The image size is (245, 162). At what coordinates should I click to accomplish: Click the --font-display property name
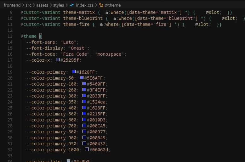tap(44, 48)
